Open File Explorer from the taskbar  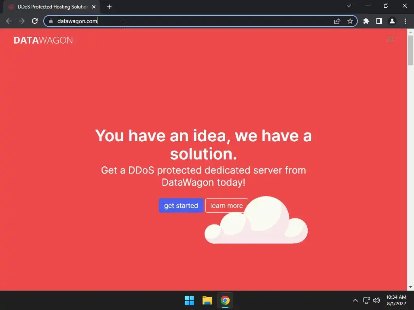(x=207, y=300)
